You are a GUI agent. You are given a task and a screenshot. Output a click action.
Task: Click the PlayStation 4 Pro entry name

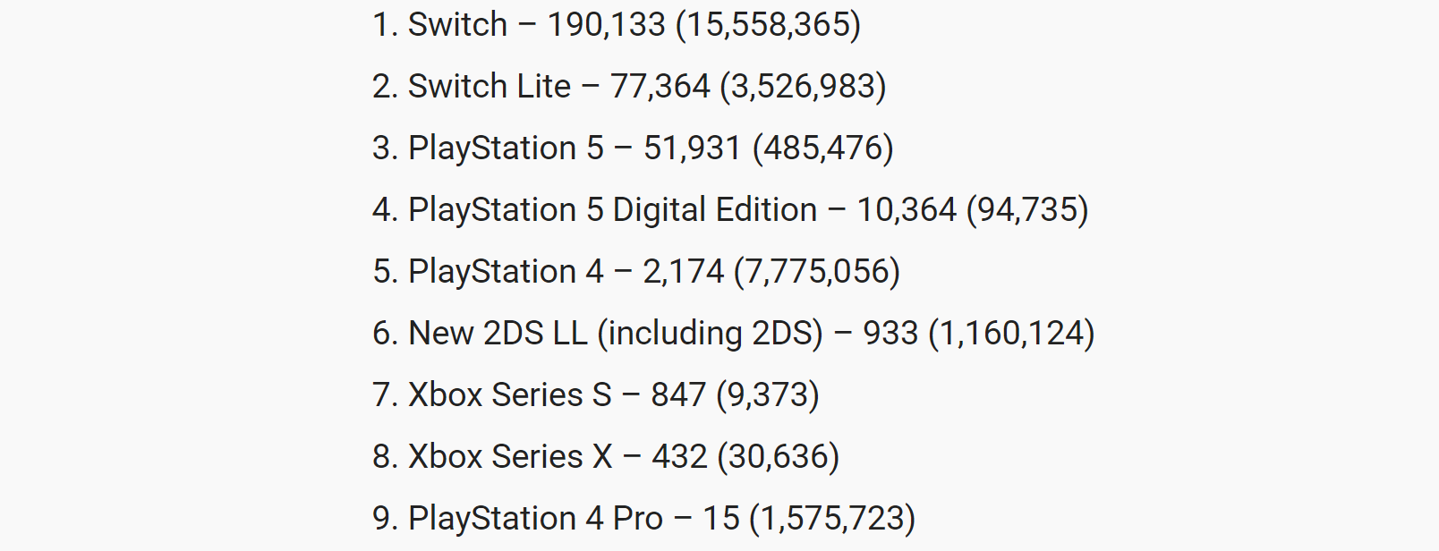[x=536, y=518]
